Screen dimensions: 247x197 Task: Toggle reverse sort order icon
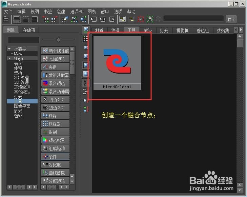coord(86,109)
